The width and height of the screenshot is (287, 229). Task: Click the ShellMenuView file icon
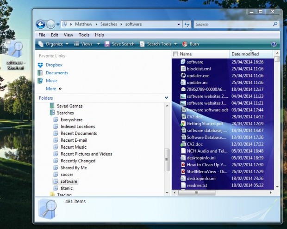(183, 171)
